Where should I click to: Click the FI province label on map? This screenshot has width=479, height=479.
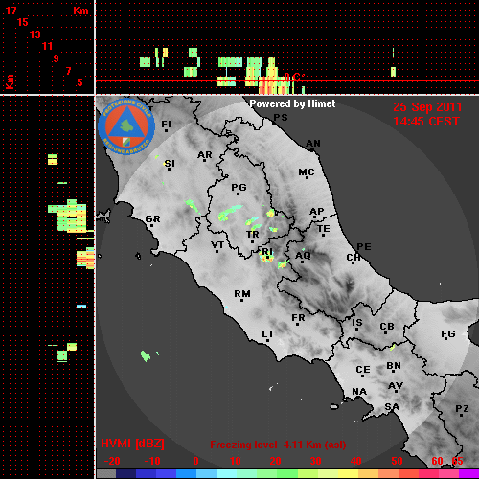click(167, 124)
